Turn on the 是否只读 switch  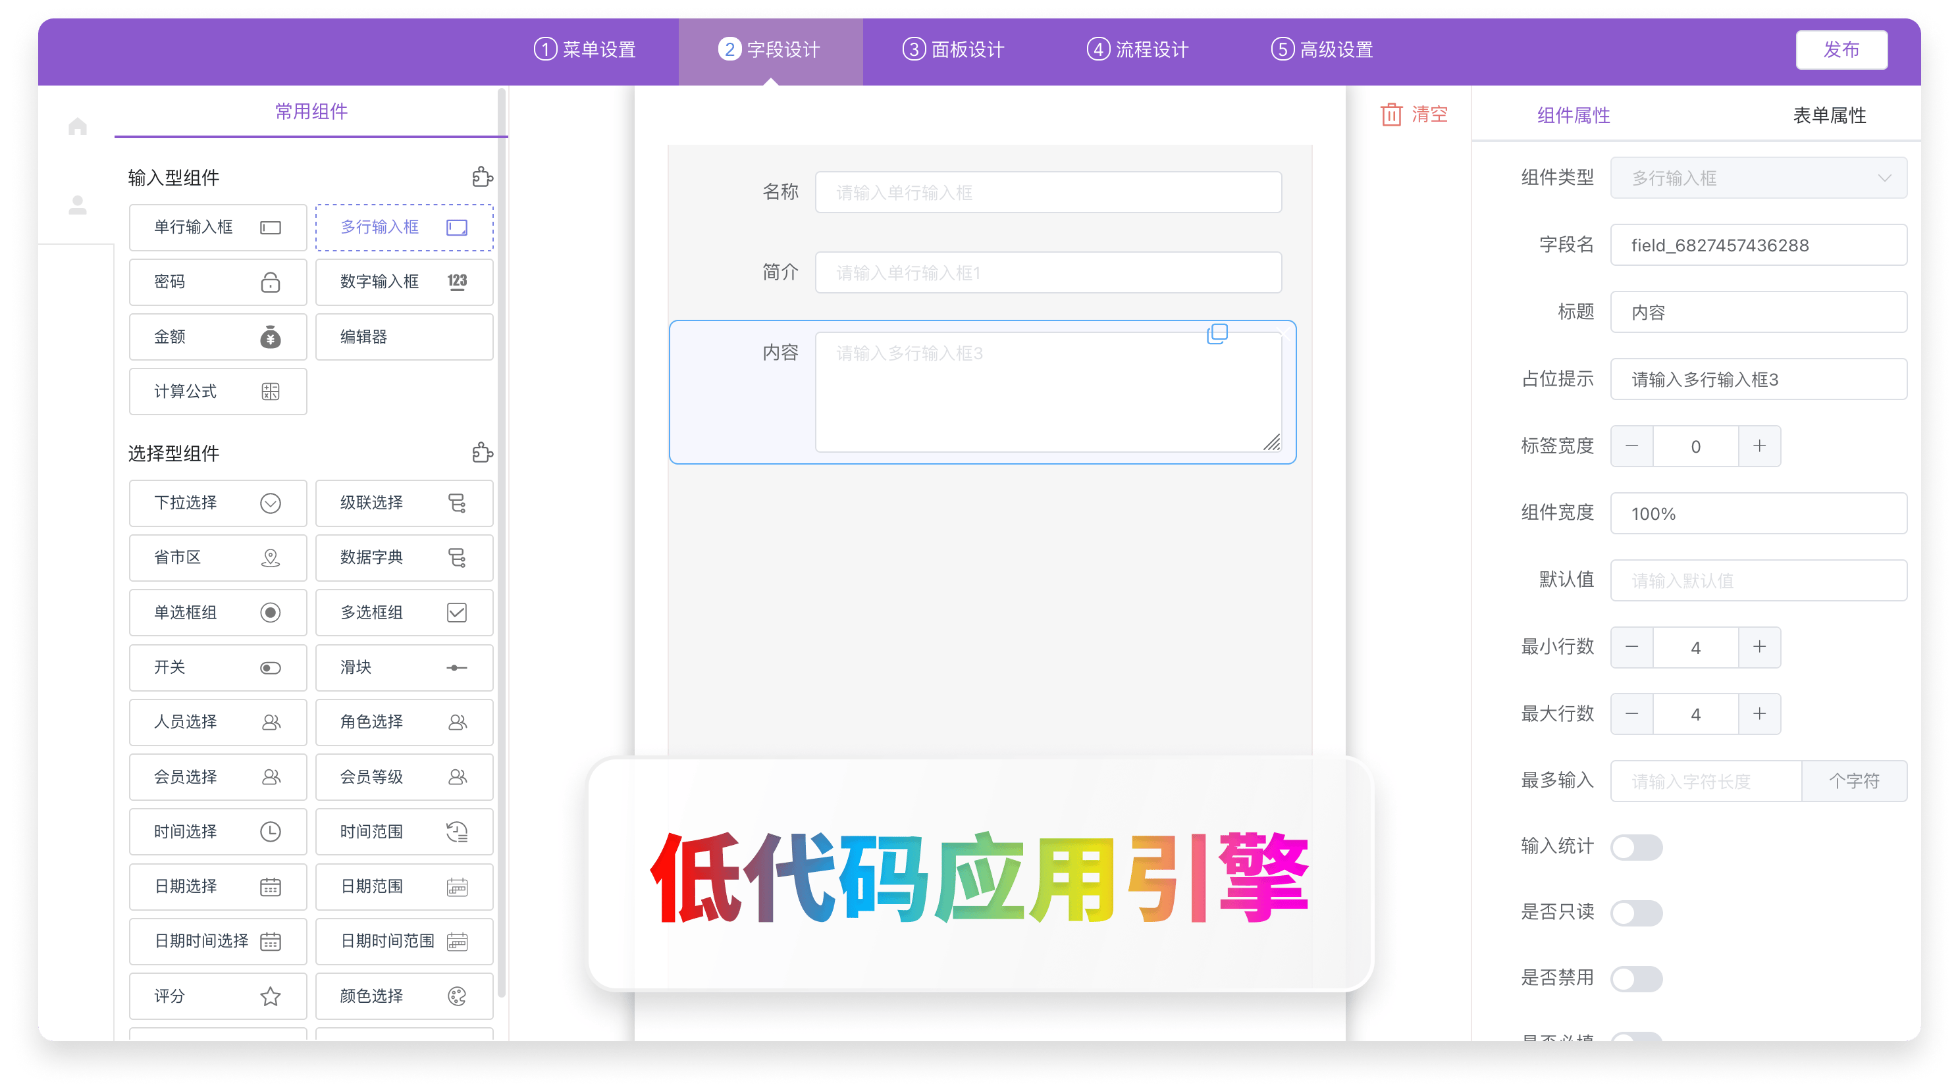[1638, 913]
